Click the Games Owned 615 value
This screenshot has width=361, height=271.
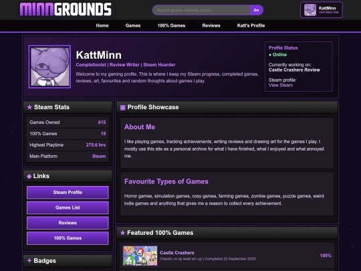tap(102, 122)
